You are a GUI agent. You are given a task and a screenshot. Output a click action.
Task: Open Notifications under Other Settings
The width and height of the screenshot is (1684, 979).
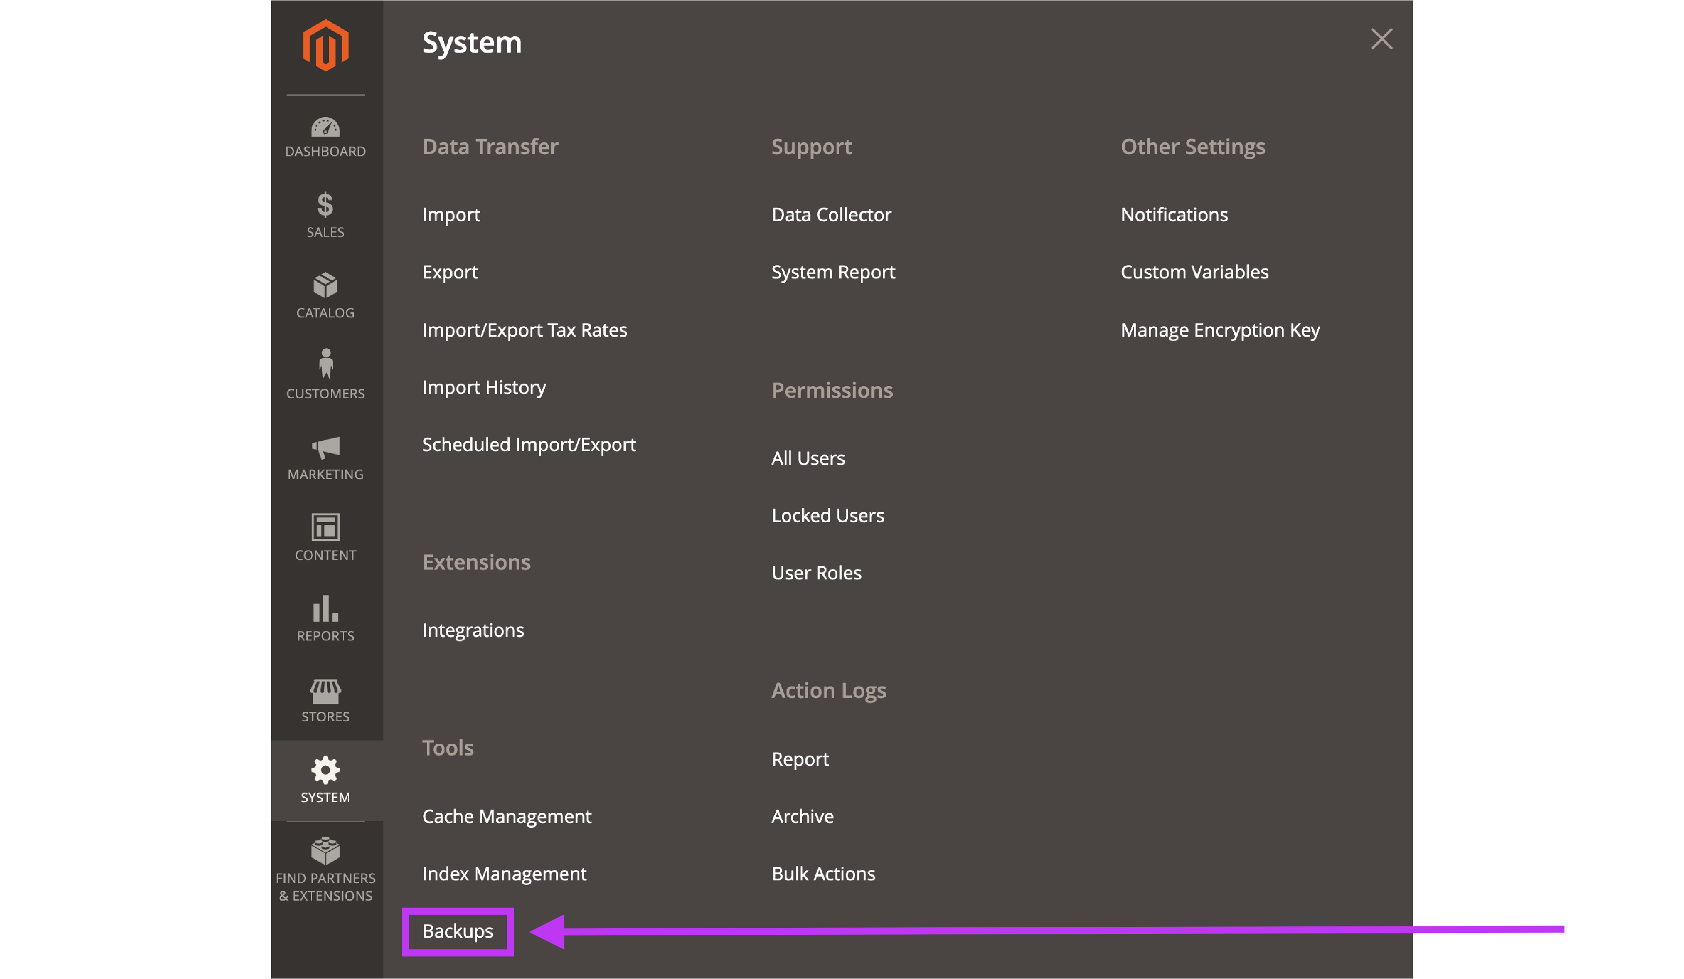(1174, 215)
